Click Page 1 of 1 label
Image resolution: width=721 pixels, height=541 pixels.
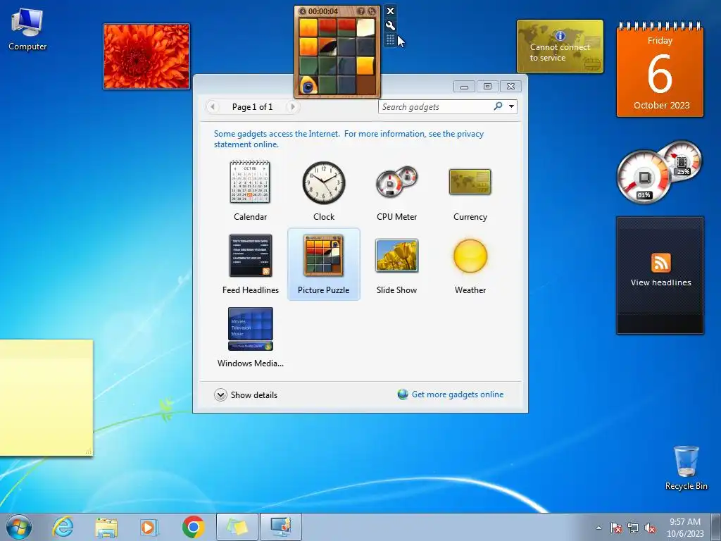click(253, 107)
